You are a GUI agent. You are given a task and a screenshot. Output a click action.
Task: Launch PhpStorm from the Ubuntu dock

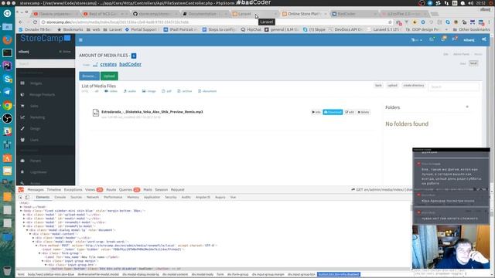[x=7, y=66]
